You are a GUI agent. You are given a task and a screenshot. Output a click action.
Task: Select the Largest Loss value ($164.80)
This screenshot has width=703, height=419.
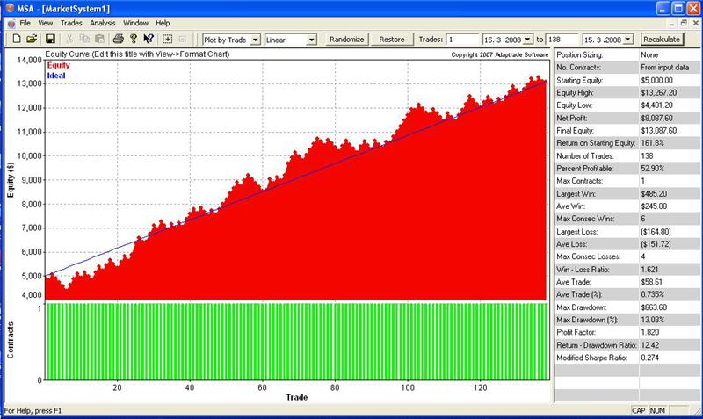tap(656, 232)
